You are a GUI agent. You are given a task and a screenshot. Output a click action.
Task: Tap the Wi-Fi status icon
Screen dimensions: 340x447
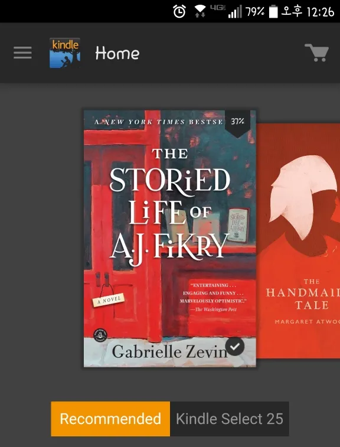[x=200, y=12]
